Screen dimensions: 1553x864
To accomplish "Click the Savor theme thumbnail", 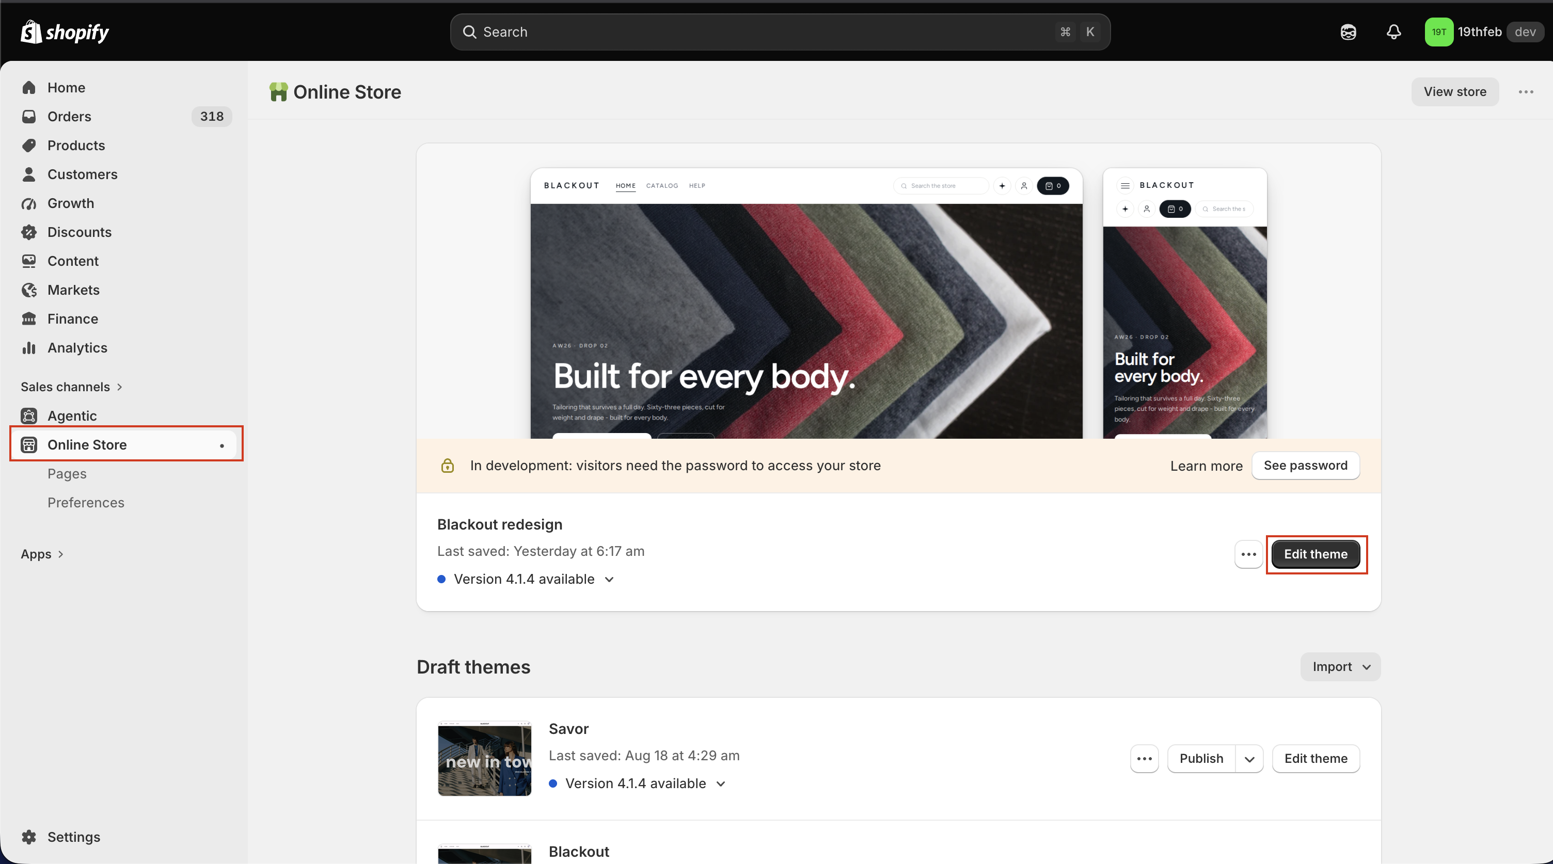I will (x=485, y=759).
